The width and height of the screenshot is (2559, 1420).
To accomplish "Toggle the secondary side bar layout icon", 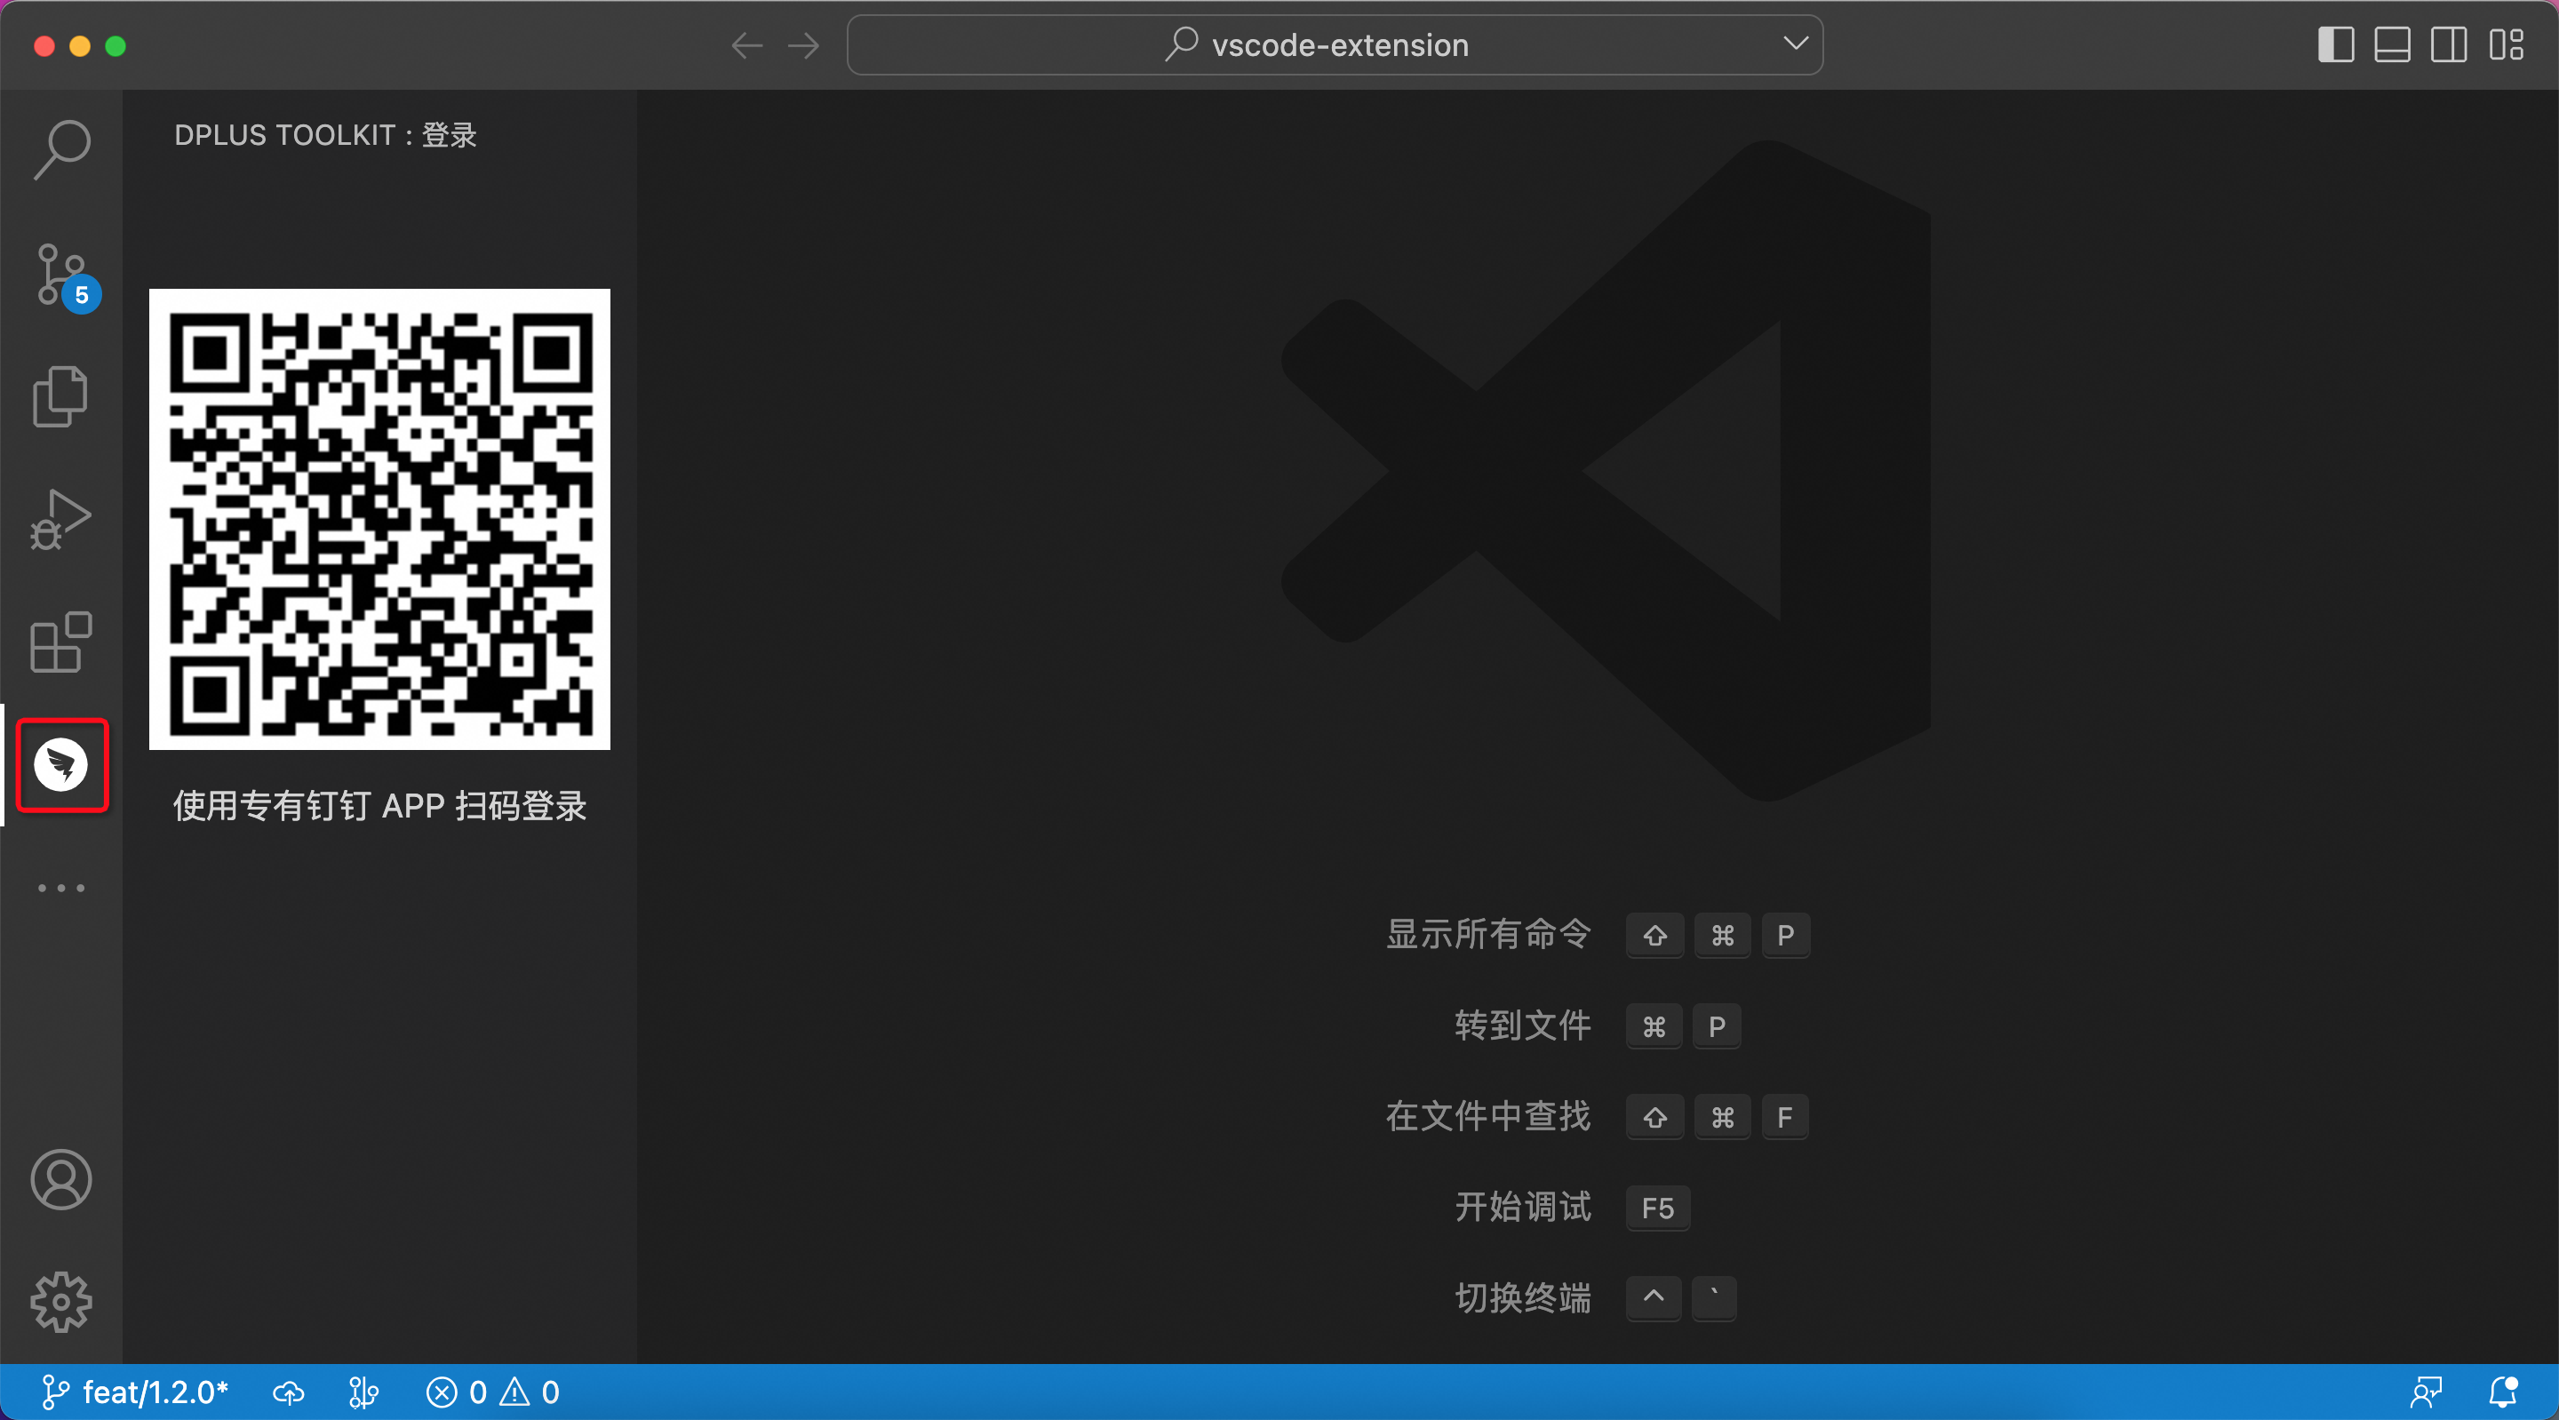I will click(x=2449, y=44).
